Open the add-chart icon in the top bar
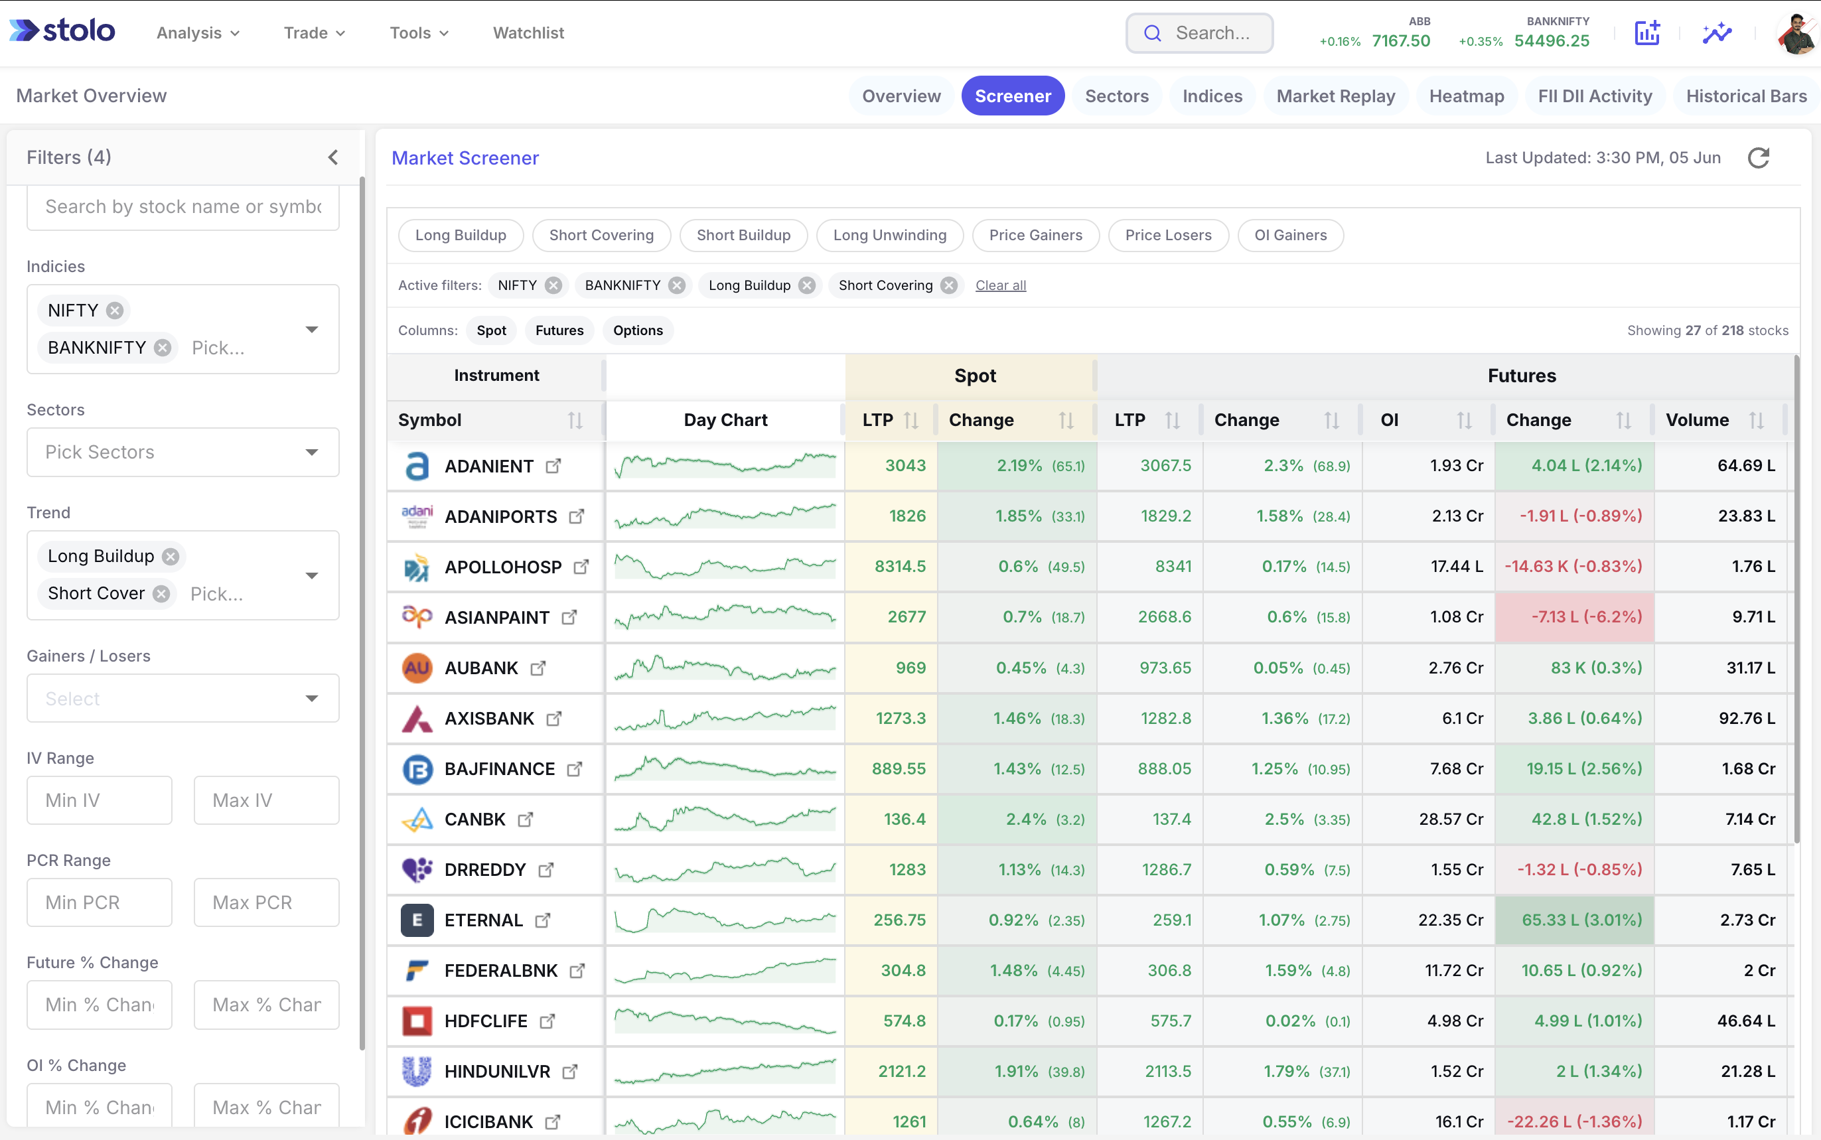Screen dimensions: 1821x1140 pos(1647,33)
